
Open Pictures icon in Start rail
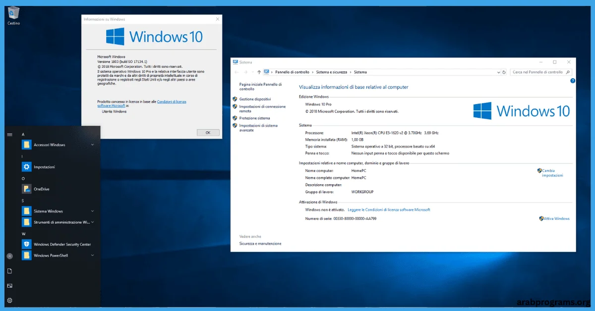pos(9,286)
